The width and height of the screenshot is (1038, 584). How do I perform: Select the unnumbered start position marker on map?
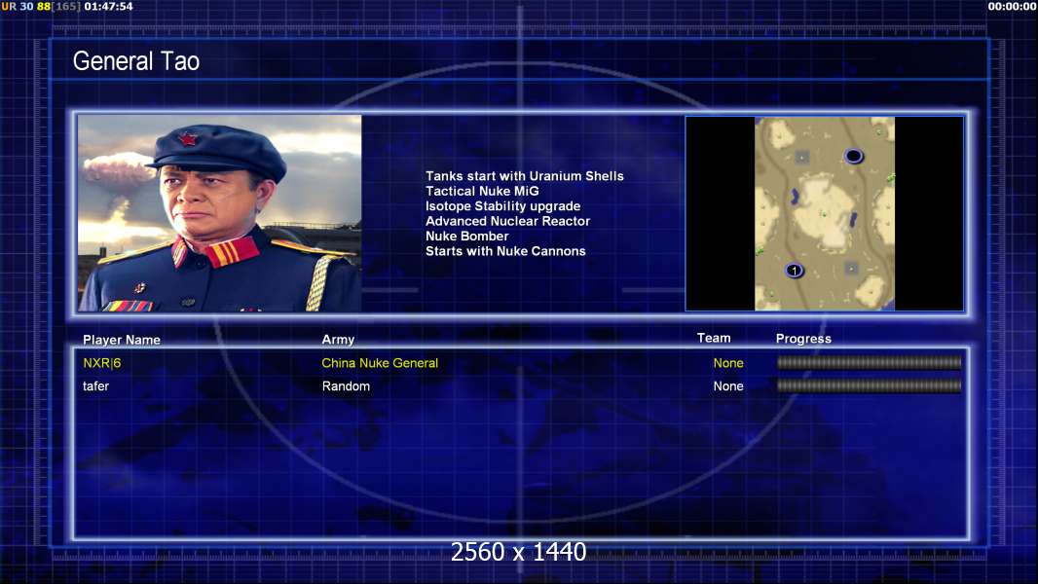853,156
